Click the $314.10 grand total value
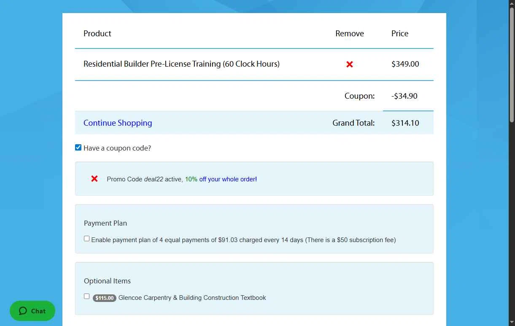This screenshot has height=326, width=515. 405,123
